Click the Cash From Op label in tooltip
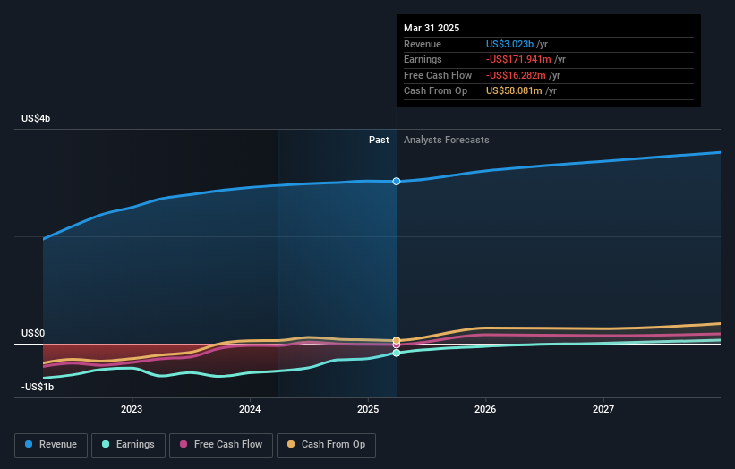 tap(435, 91)
